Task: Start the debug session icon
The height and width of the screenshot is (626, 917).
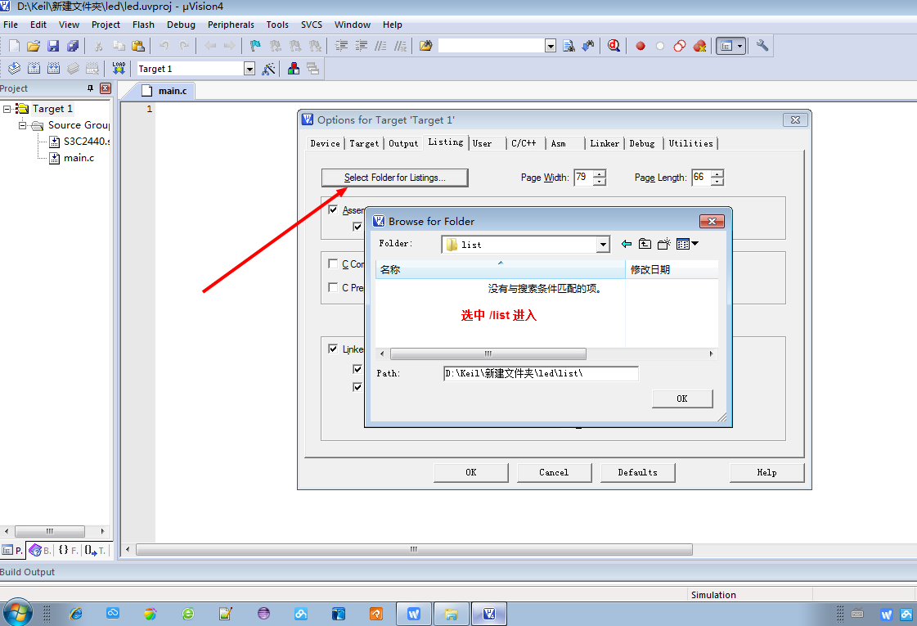Action: click(x=614, y=46)
